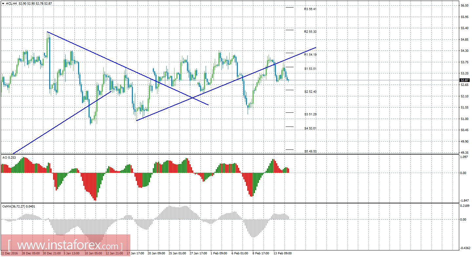The width and height of the screenshot is (472, 257).
Task: Click the S4 50.61 support label
Action: (310, 128)
